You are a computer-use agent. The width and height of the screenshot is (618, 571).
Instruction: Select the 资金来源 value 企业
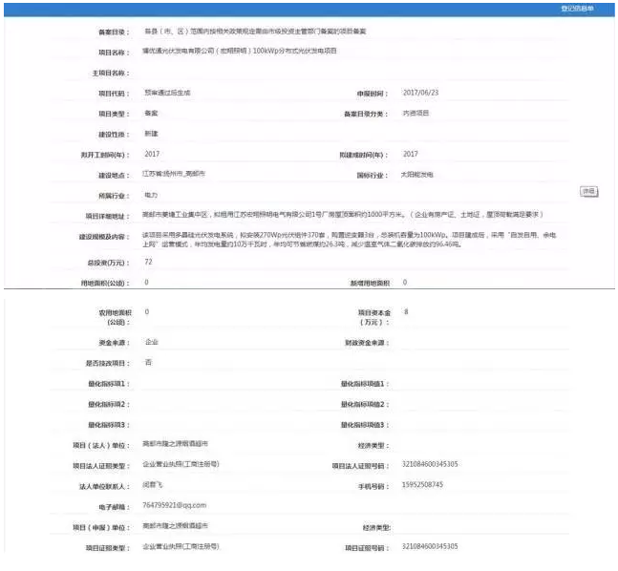point(151,341)
